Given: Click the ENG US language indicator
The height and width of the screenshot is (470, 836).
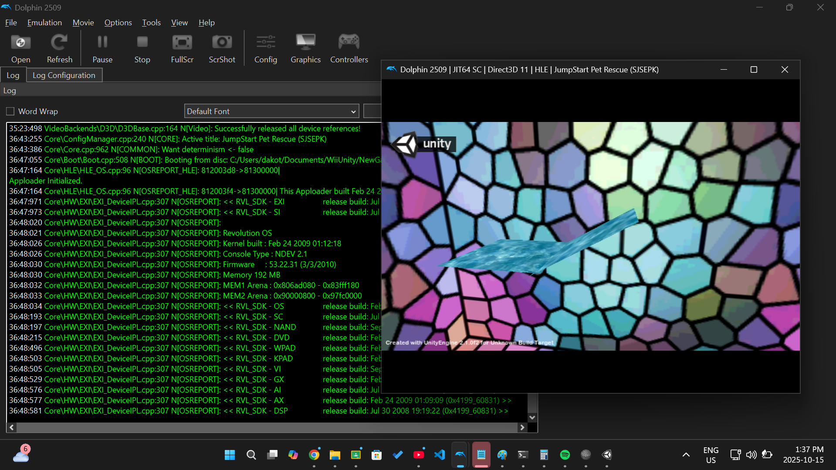Looking at the screenshot, I should coord(711,455).
